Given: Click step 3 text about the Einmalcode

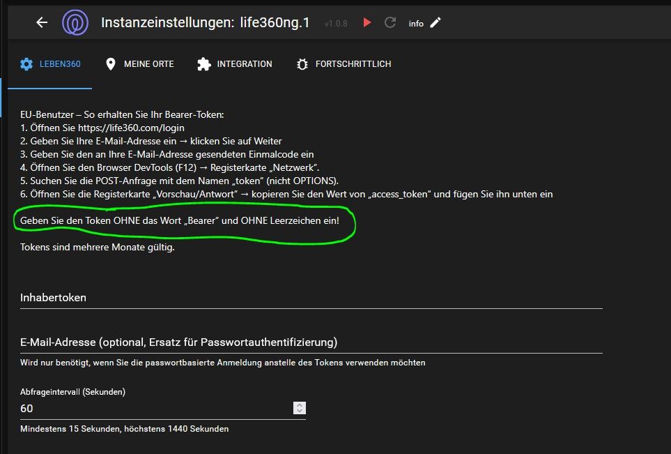Looking at the screenshot, I should click(x=167, y=154).
